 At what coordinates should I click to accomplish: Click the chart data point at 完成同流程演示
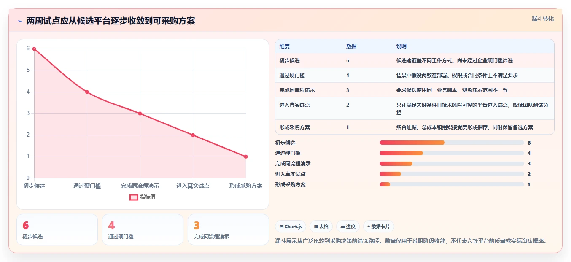tap(140, 113)
